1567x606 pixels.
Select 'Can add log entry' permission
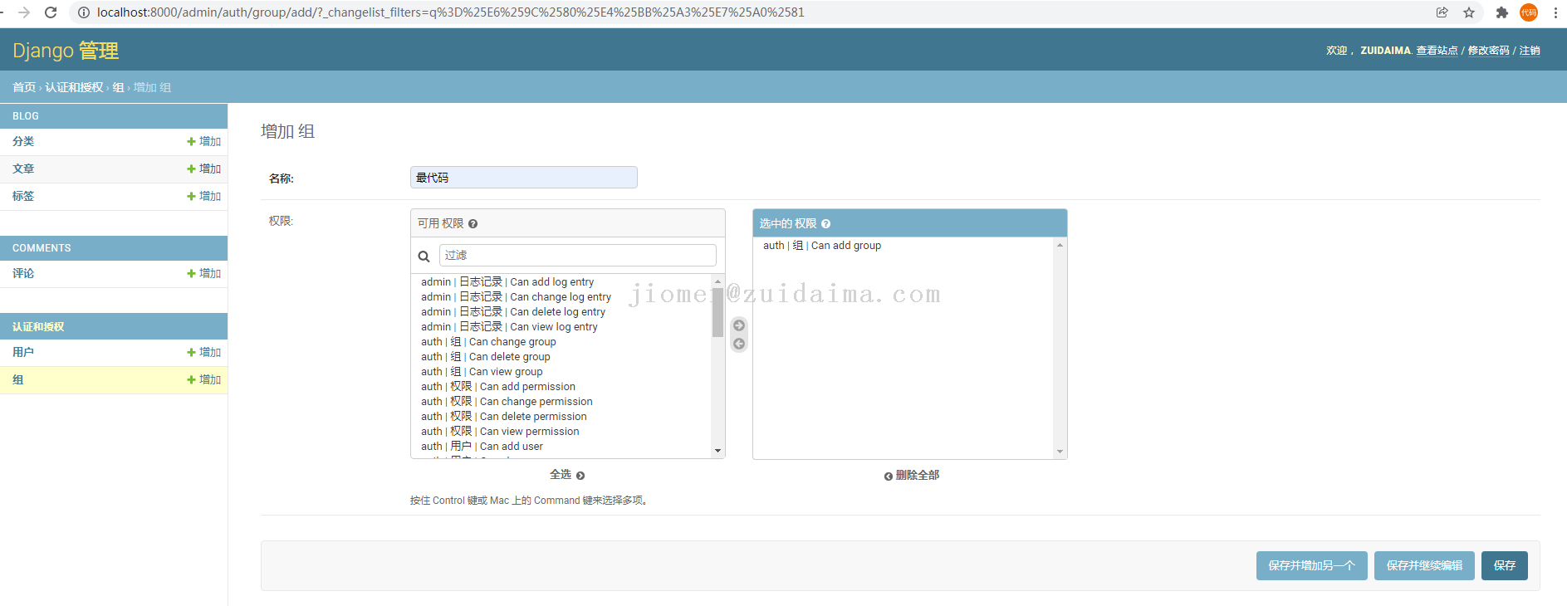point(507,282)
